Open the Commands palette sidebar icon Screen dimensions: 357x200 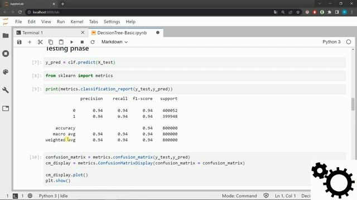tap(6, 72)
